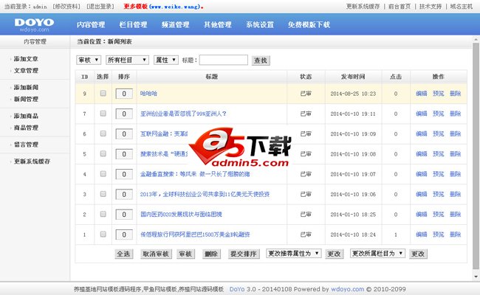Viewport: 480px width, 295px height.
Task: Focus the sort order field of ID 1 row
Action: coord(124,235)
